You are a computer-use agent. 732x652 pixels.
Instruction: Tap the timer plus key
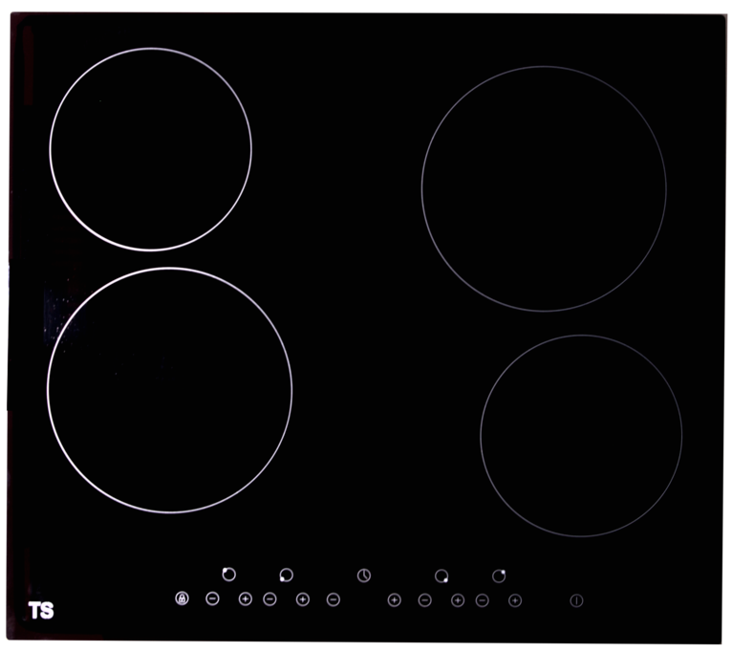(x=395, y=600)
